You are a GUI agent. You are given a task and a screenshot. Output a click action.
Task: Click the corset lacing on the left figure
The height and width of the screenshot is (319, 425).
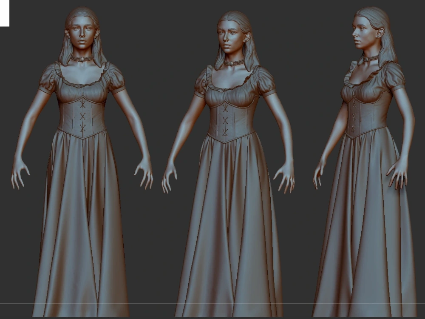click(x=82, y=117)
